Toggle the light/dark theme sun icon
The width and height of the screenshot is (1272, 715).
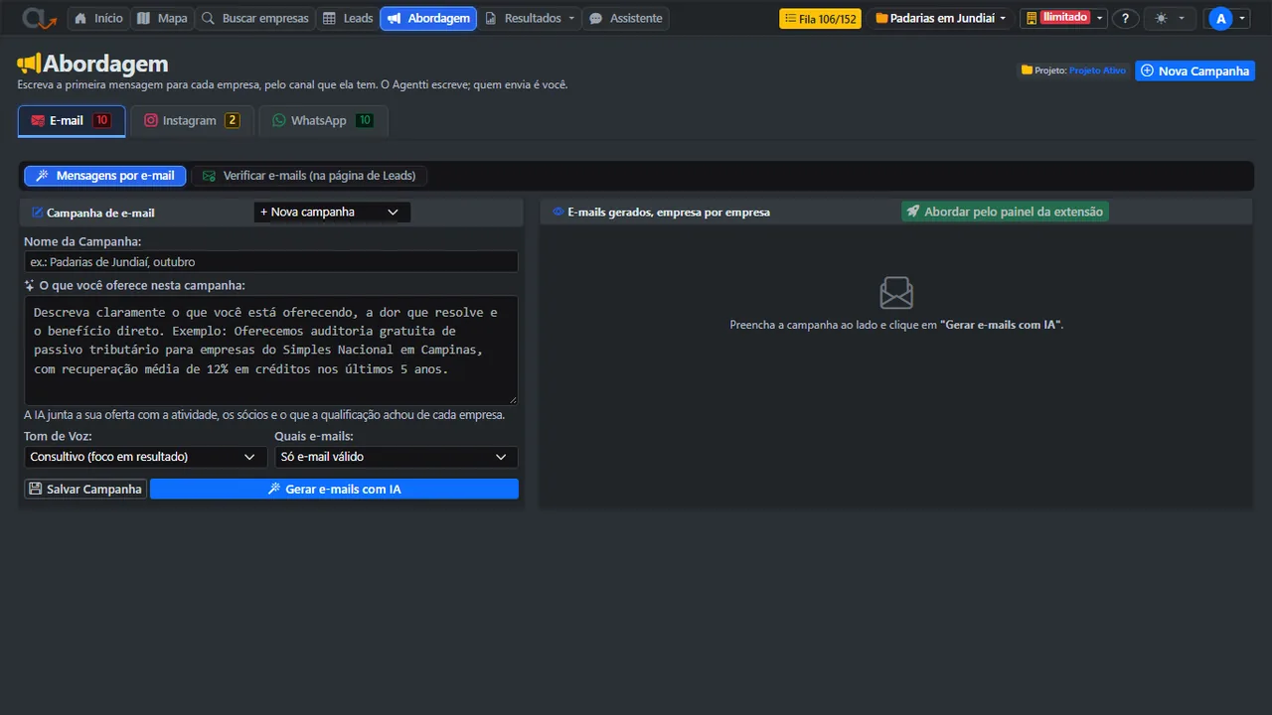point(1169,18)
